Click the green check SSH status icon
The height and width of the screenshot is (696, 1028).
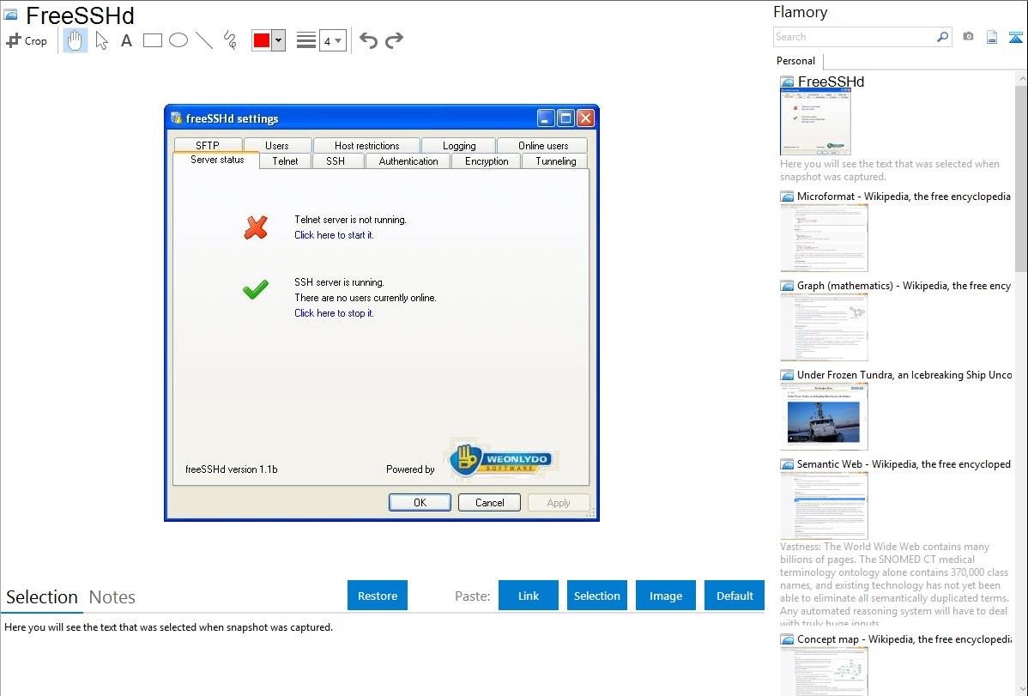pos(256,289)
